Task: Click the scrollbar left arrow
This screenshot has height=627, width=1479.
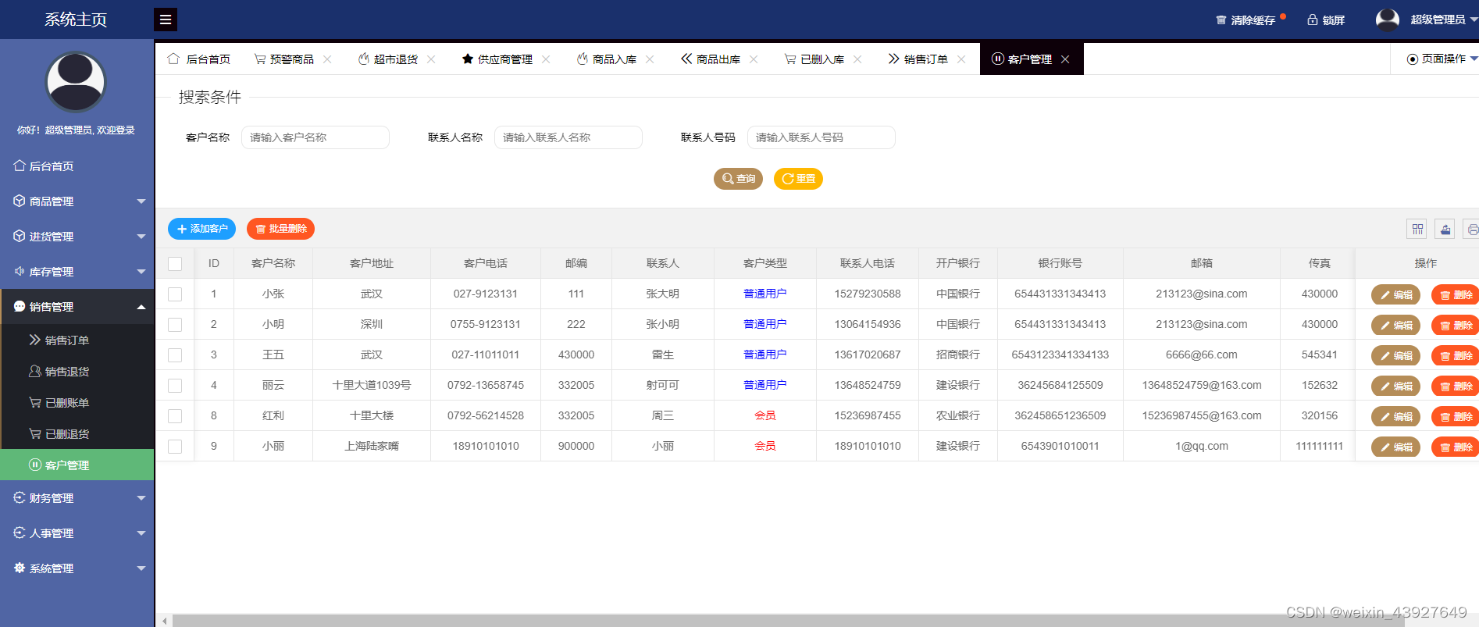Action: coord(164,621)
